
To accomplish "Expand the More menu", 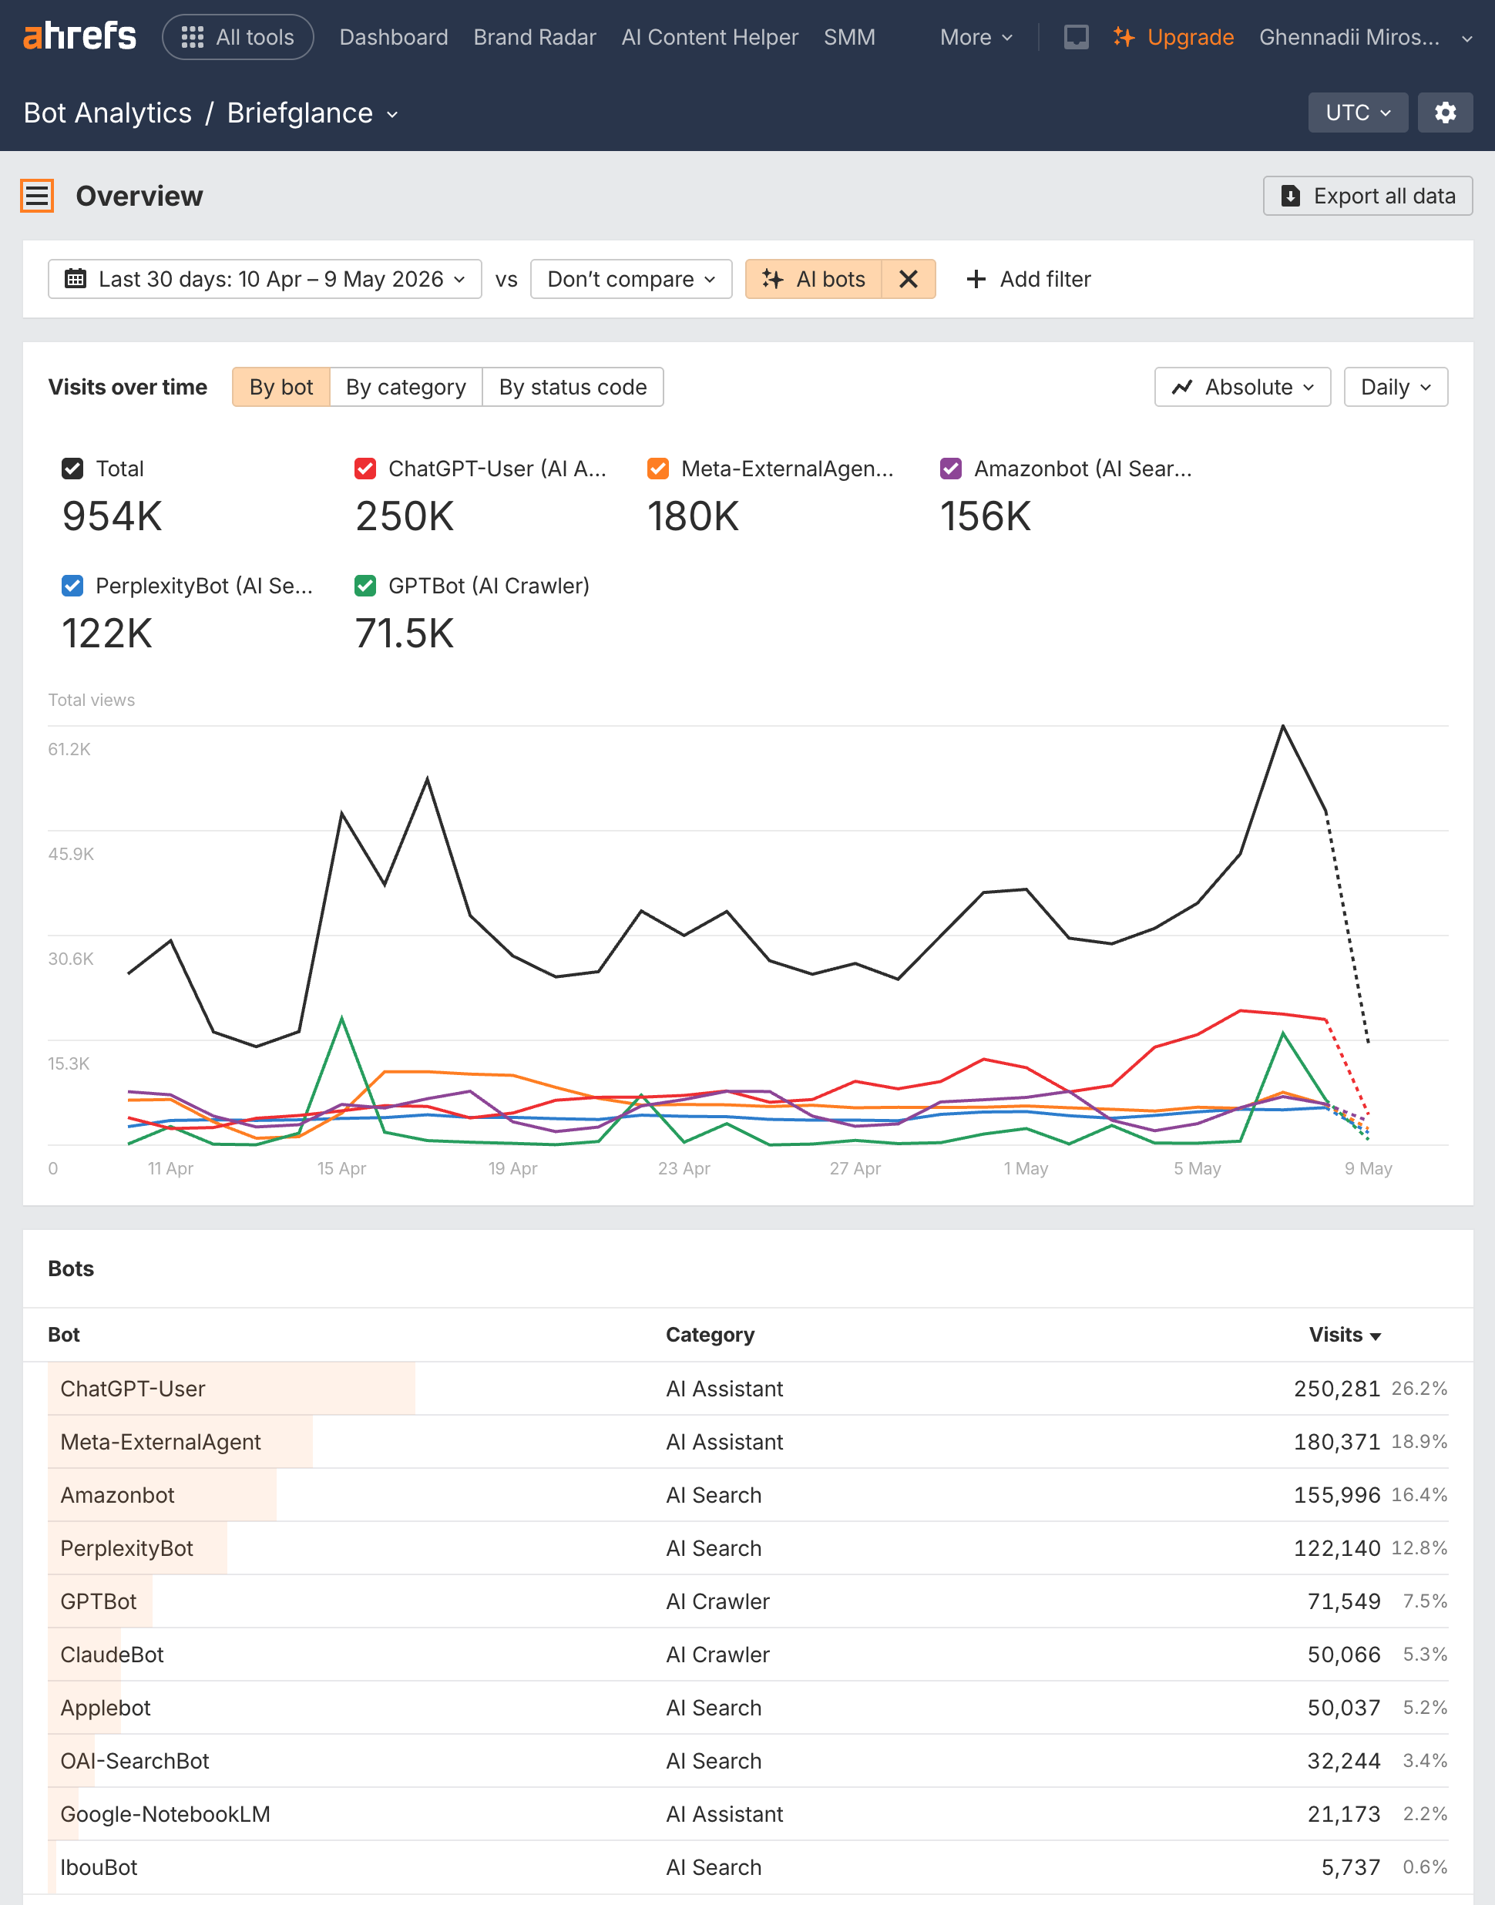I will click(x=976, y=37).
